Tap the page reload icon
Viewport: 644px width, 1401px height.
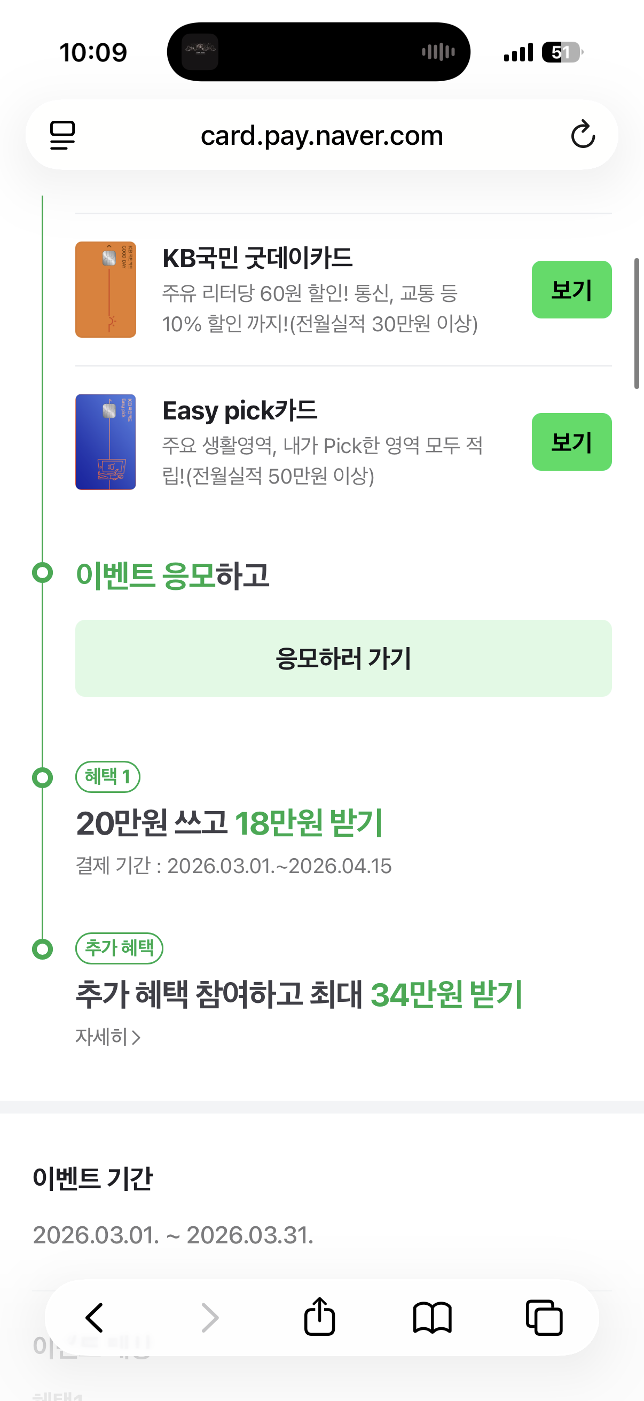[x=583, y=134]
